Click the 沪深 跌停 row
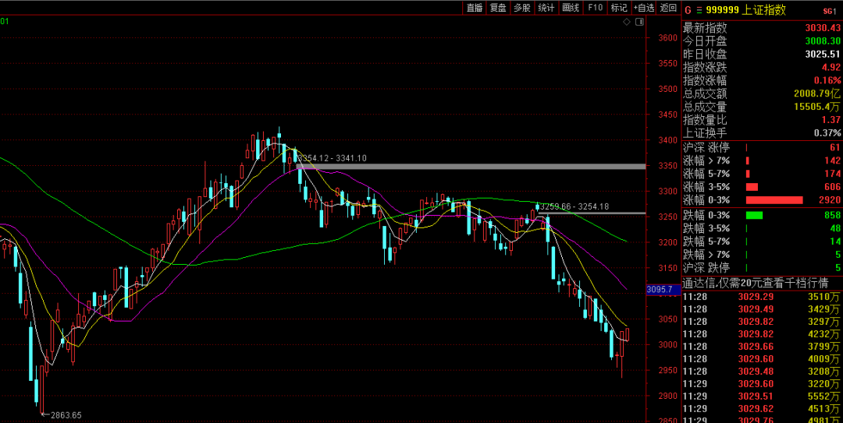Viewport: 843px width, 423px height. [762, 268]
